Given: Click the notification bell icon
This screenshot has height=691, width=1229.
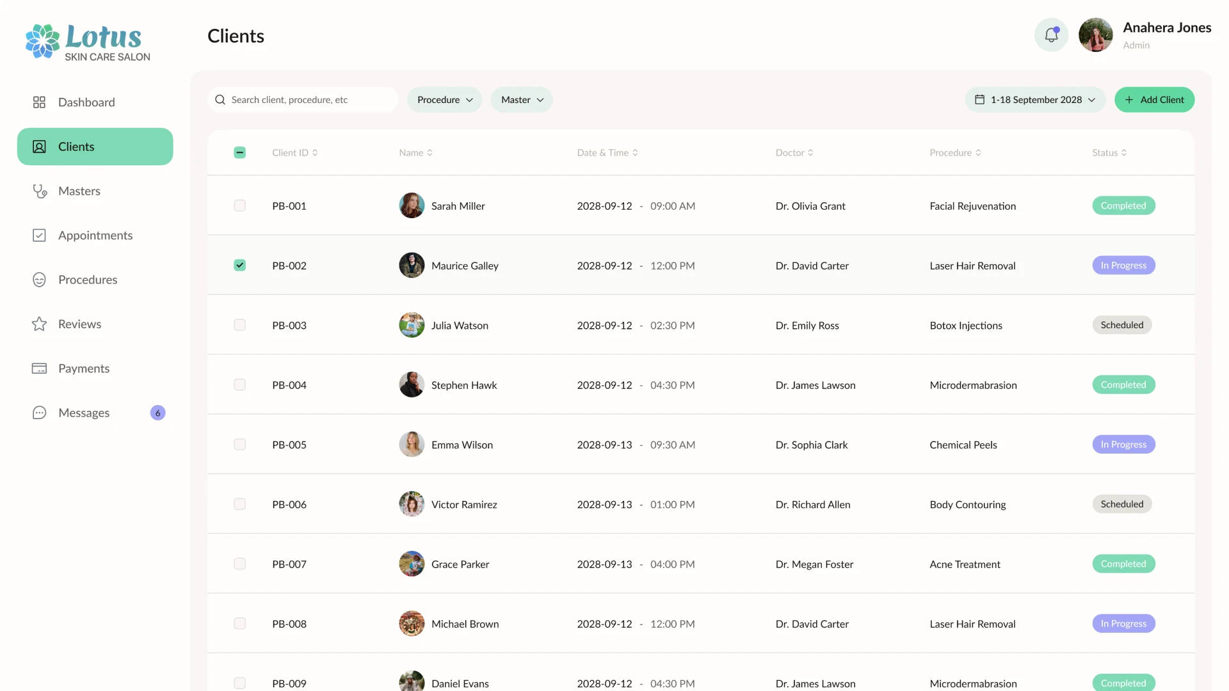Looking at the screenshot, I should [1051, 35].
